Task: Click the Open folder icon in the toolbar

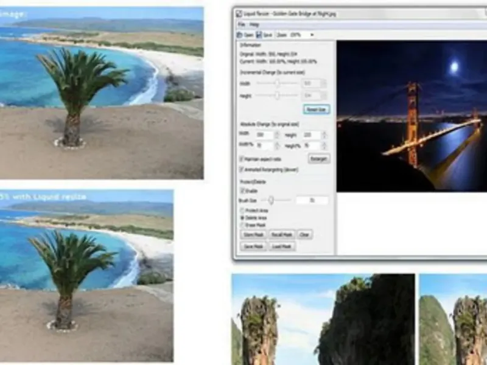Action: 240,35
